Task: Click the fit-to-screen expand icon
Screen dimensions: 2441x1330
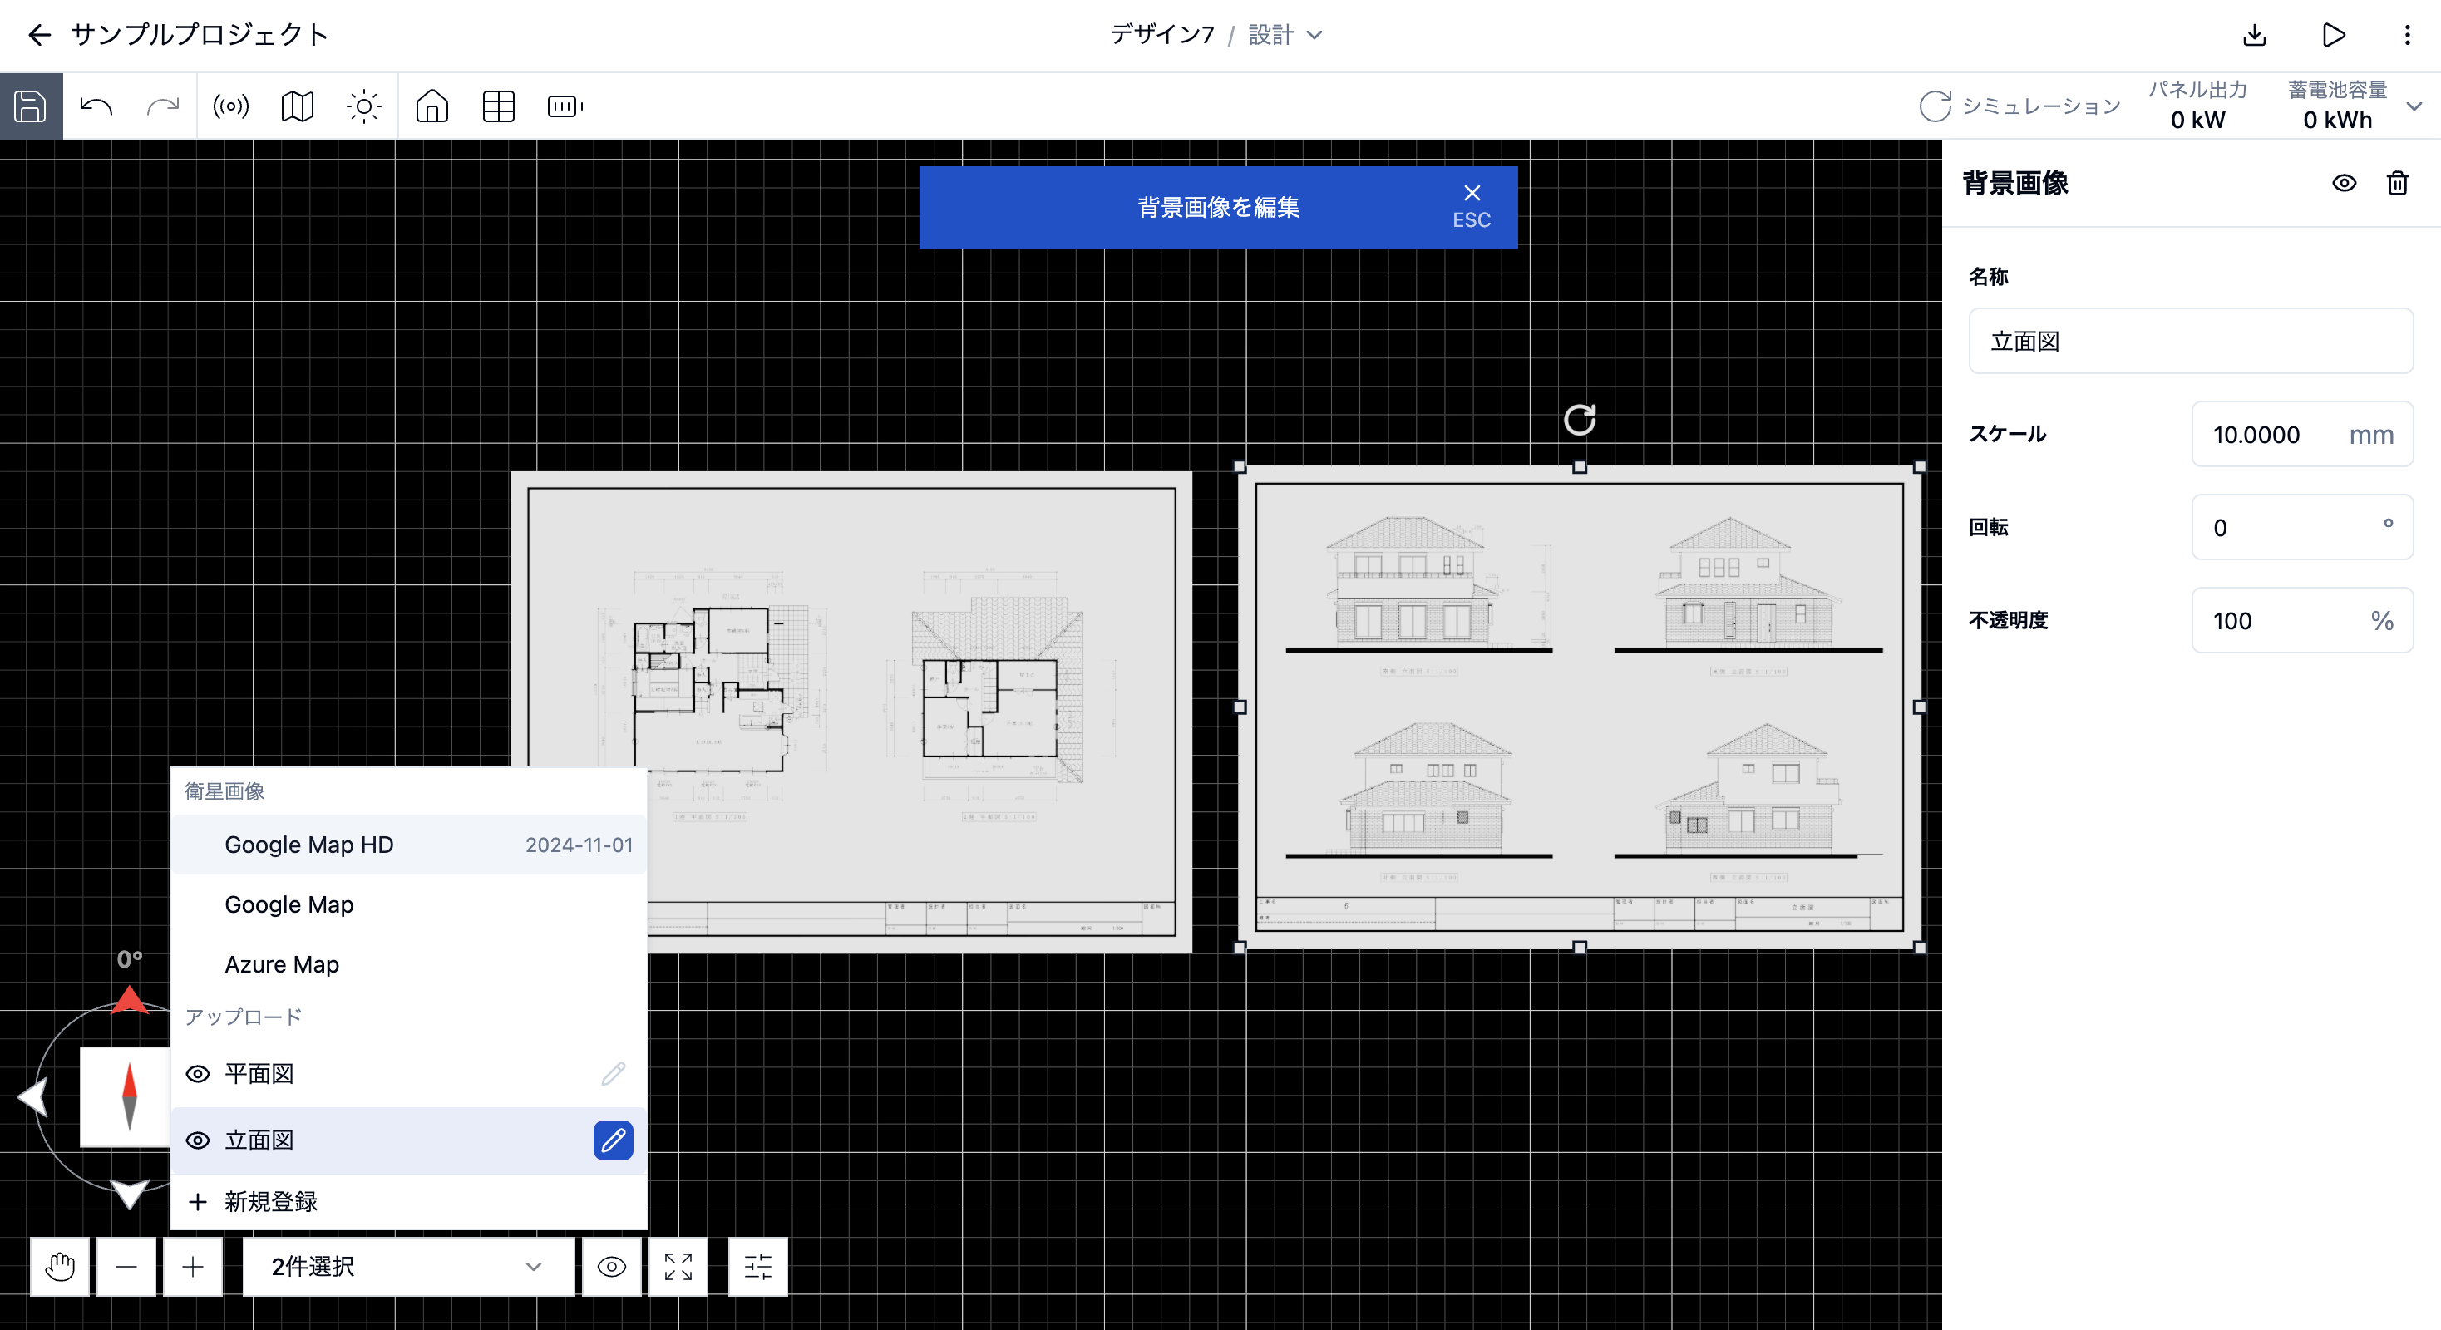Action: click(678, 1267)
